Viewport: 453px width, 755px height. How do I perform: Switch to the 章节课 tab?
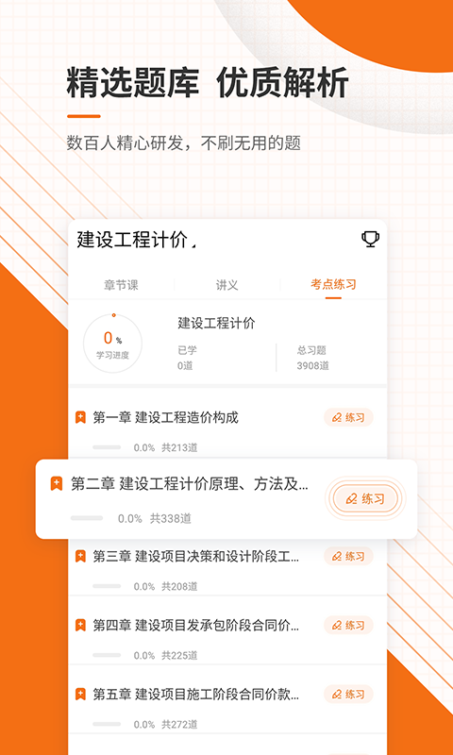coord(121,285)
